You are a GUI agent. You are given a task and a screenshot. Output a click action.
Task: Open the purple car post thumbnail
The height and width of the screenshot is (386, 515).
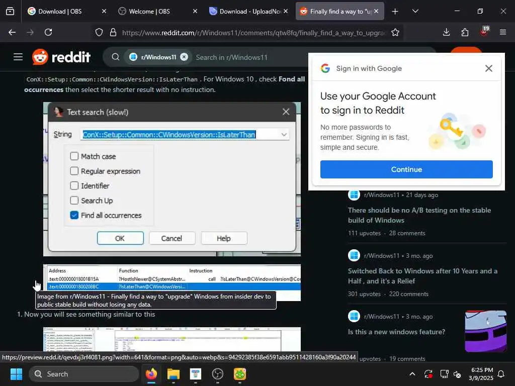click(x=486, y=331)
